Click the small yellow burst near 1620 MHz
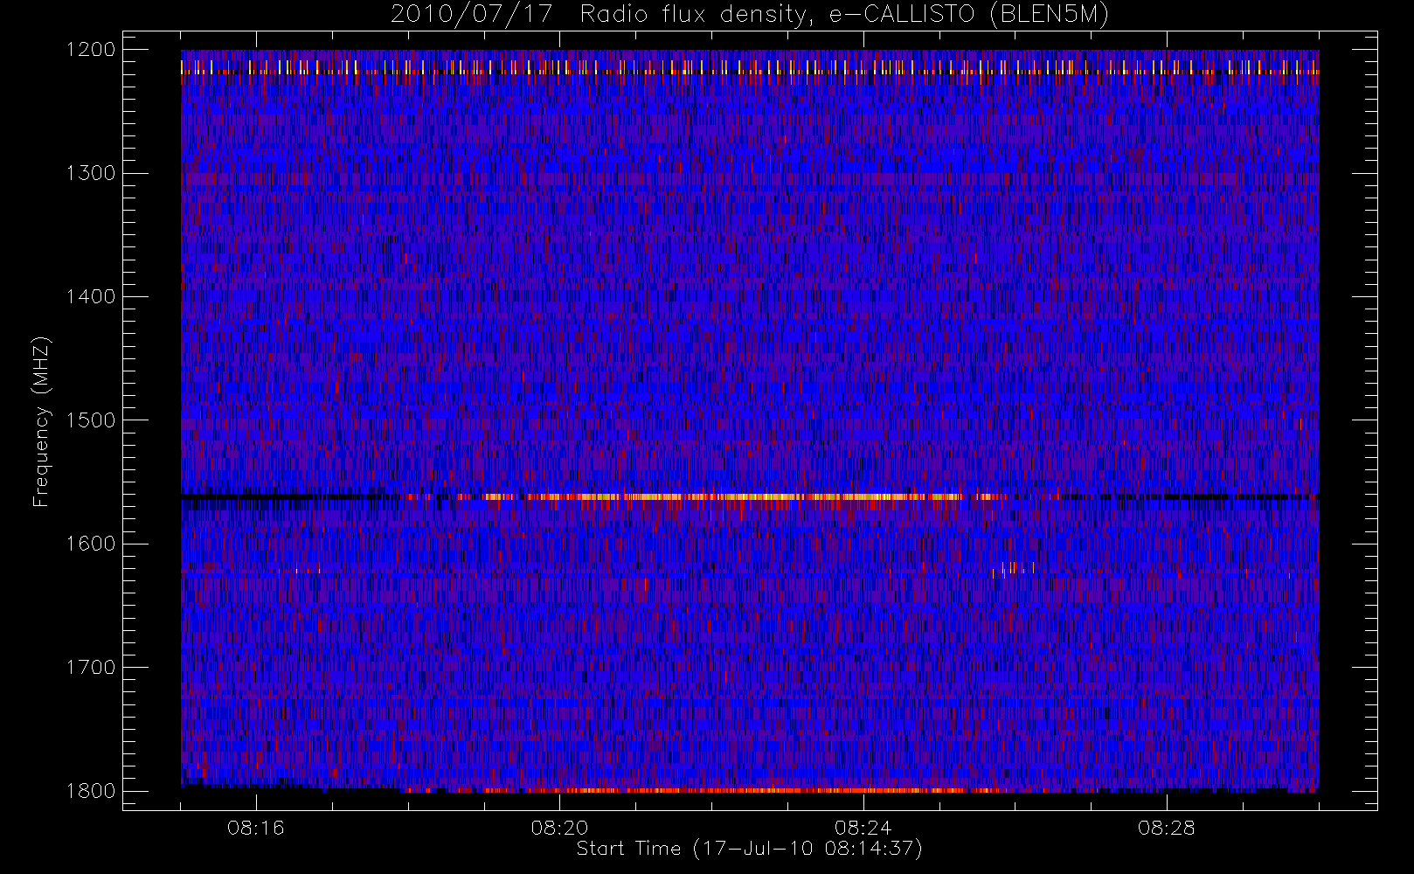This screenshot has width=1414, height=874. tap(1013, 569)
